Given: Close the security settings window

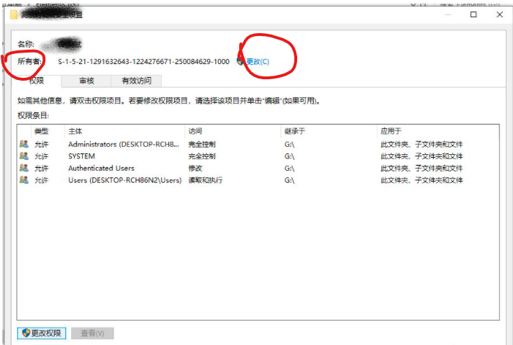Looking at the screenshot, I should click(499, 14).
